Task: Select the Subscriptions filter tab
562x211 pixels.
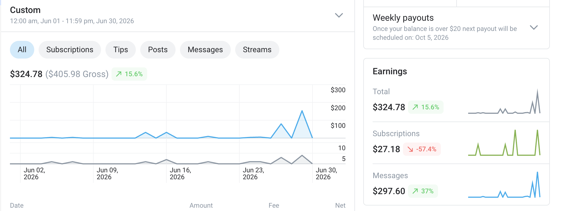Action: point(70,50)
